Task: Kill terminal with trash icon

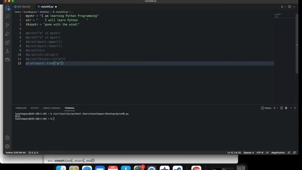Action: point(286,108)
